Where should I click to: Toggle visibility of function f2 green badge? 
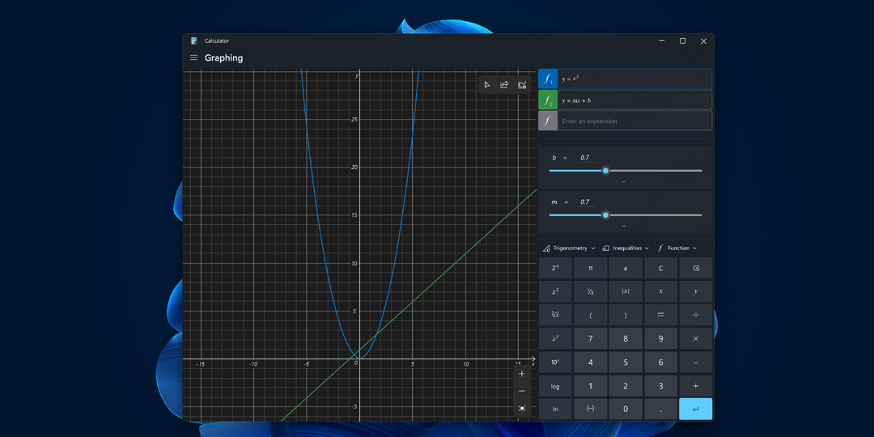pyautogui.click(x=548, y=100)
